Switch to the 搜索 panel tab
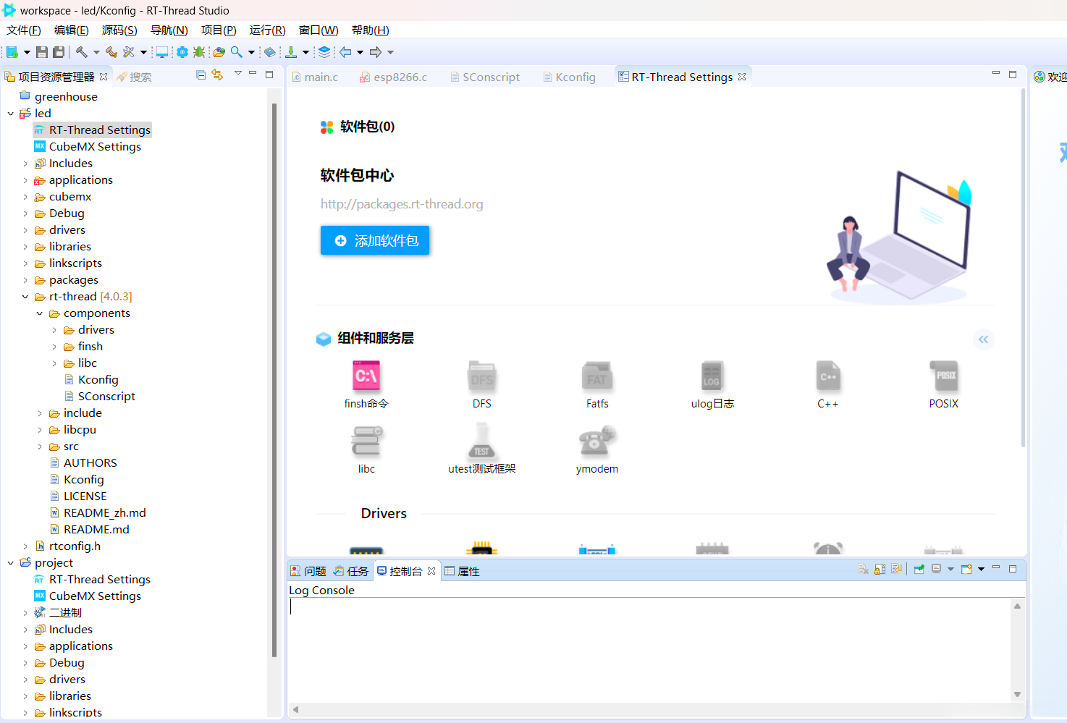Screen dimensions: 1067x723 (x=134, y=77)
